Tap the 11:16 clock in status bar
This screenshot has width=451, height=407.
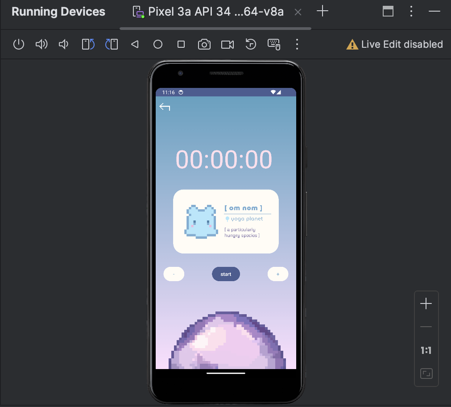(168, 92)
